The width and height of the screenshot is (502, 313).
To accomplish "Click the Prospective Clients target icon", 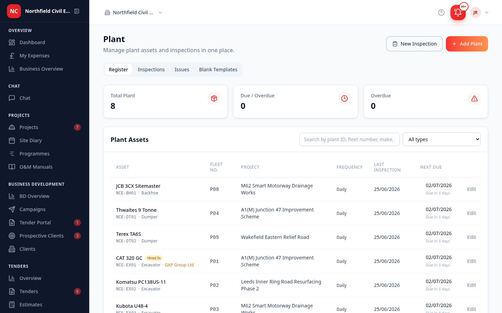I will click(x=12, y=236).
